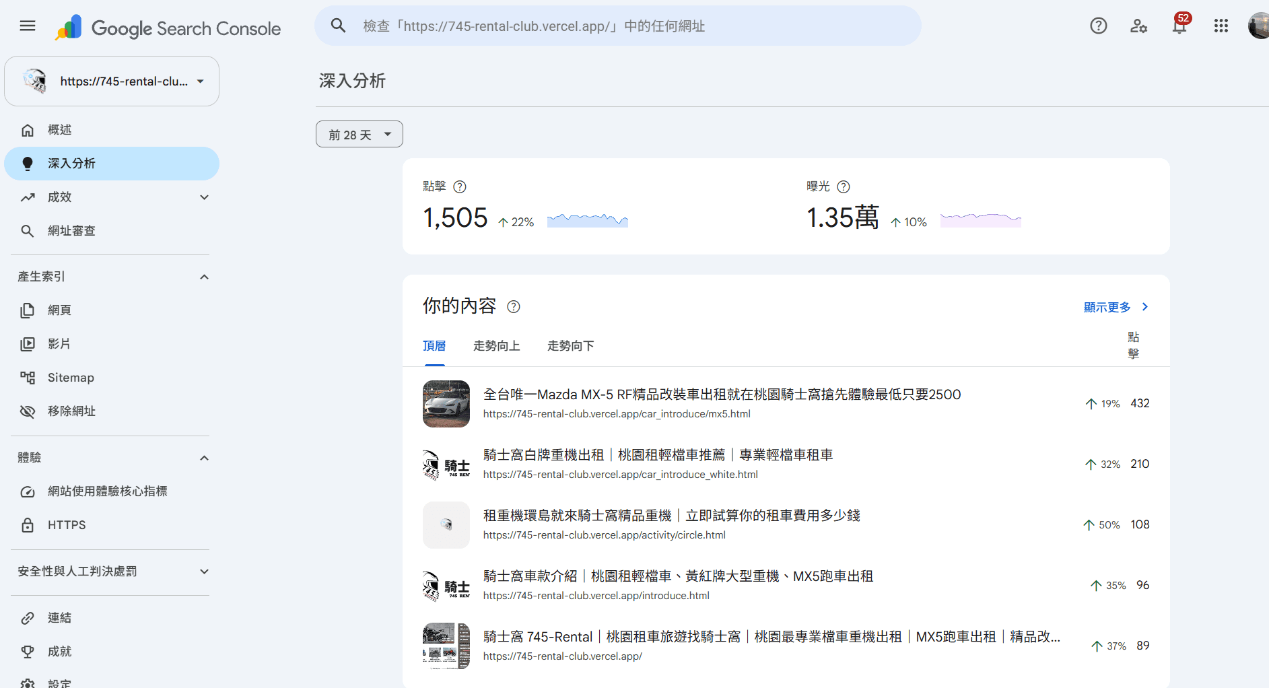
Task: Open the Sitemap page
Action: [x=112, y=378]
